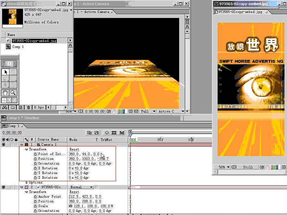Screen dimensions: 287x215
Task: Create a new folder in Project window
Action: (x=13, y=107)
